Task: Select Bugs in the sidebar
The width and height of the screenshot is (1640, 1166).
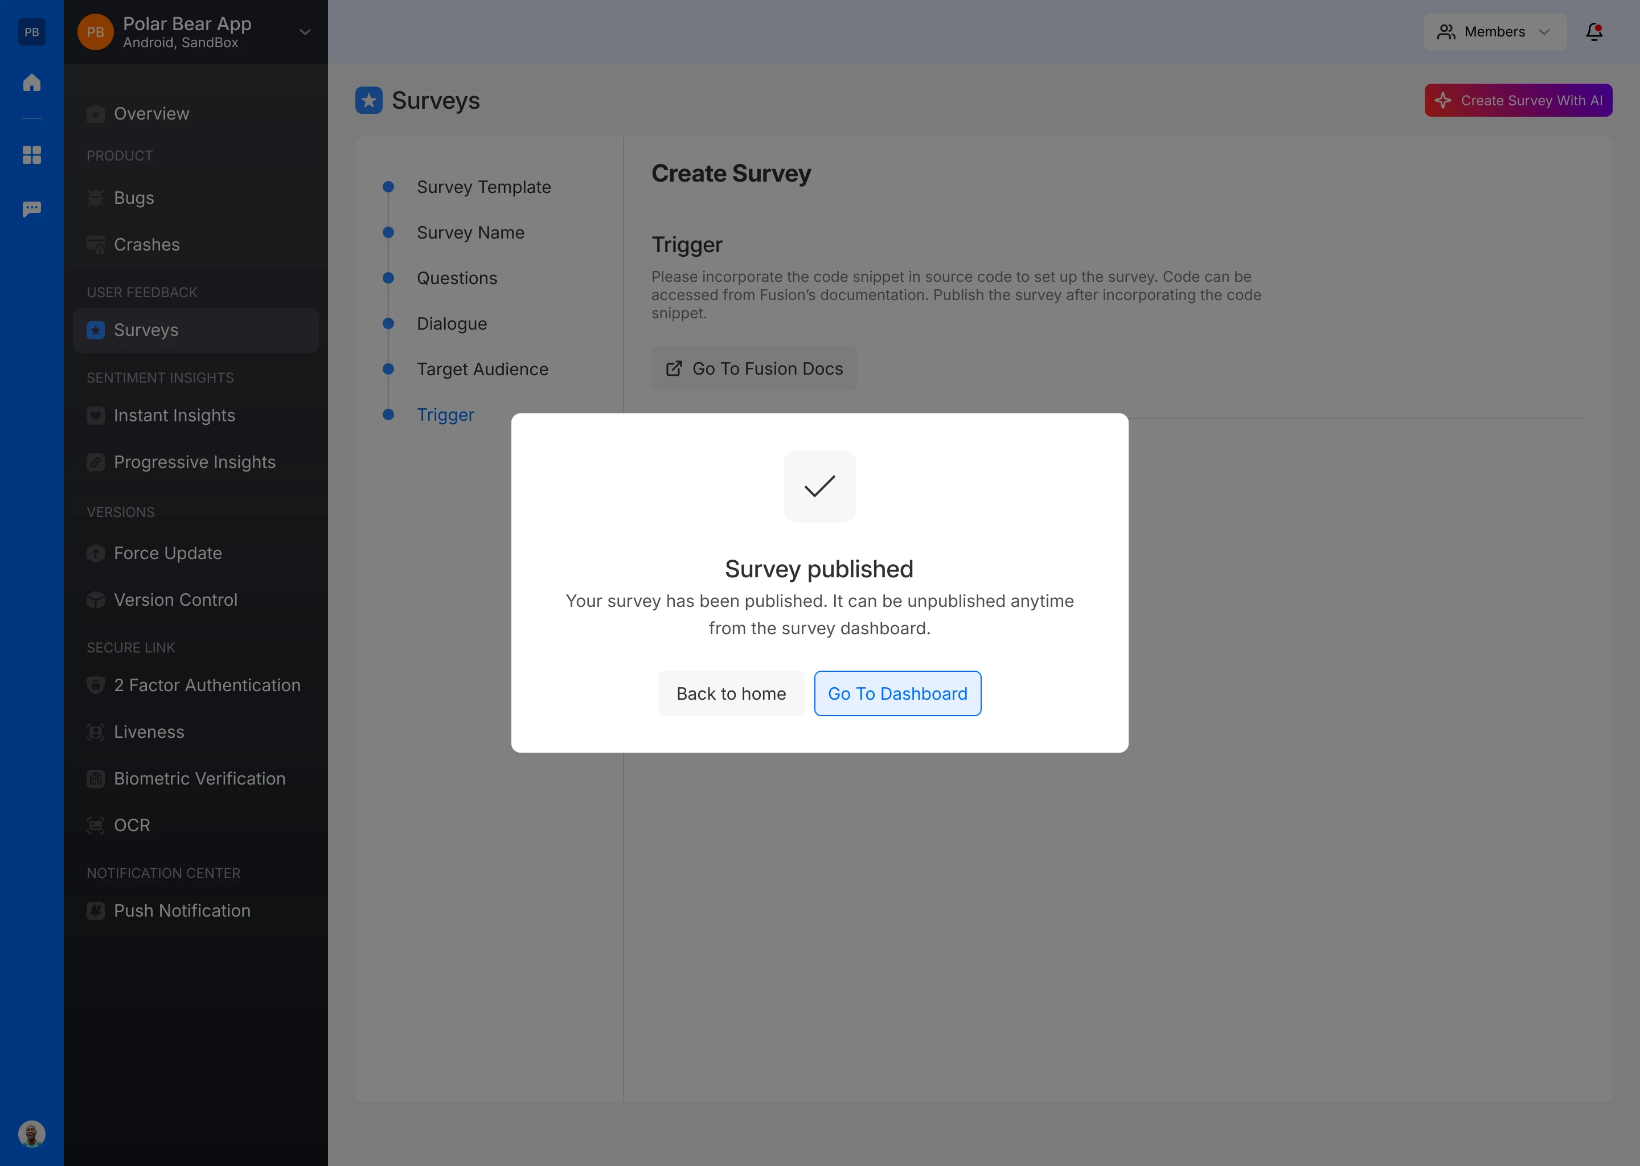Action: click(x=134, y=198)
